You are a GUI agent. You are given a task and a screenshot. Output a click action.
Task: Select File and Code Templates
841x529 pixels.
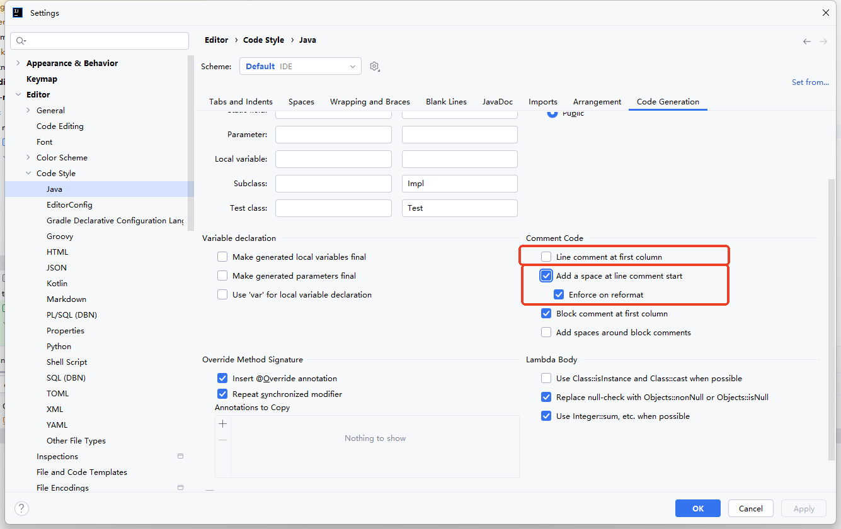[82, 472]
